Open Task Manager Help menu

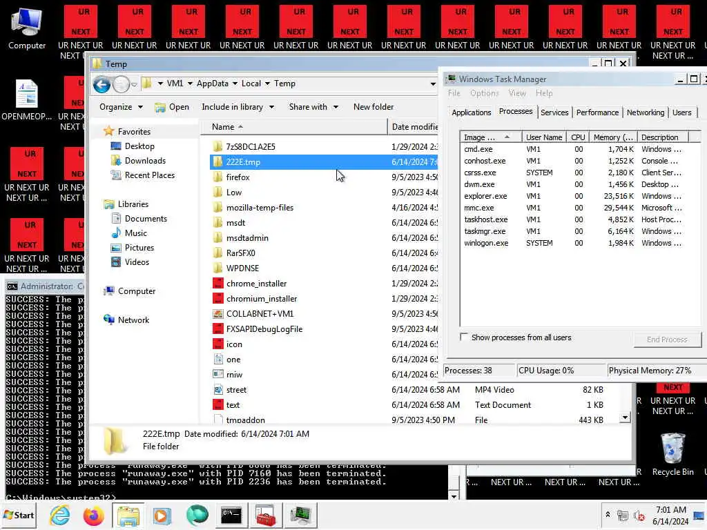544,93
